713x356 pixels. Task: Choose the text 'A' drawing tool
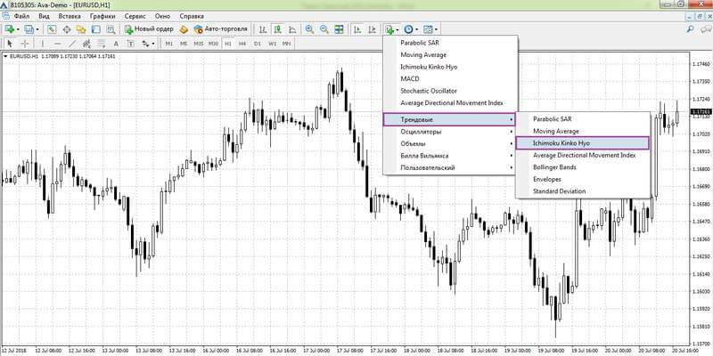pyautogui.click(x=116, y=44)
